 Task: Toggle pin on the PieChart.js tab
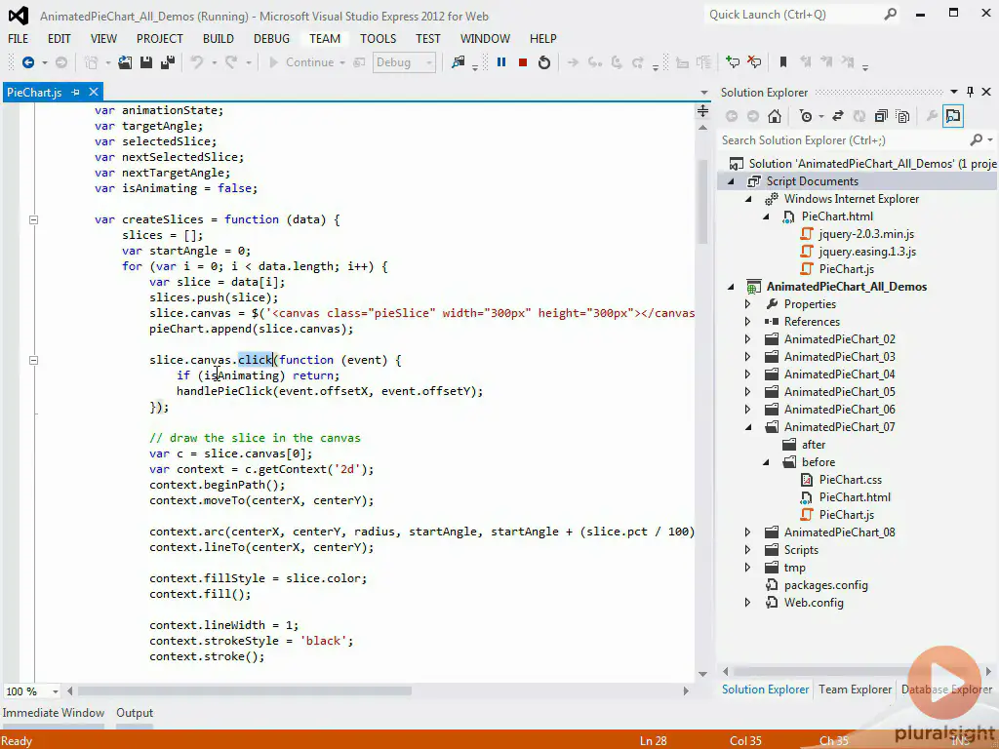tap(76, 93)
